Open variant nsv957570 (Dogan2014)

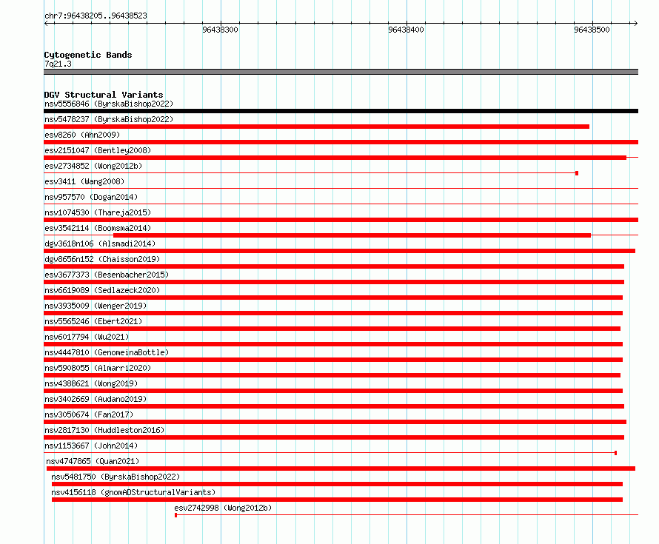pyautogui.click(x=91, y=197)
